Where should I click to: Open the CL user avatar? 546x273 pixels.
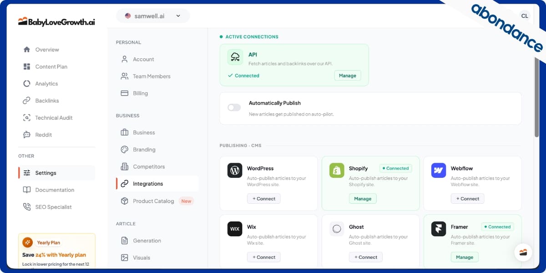(525, 16)
